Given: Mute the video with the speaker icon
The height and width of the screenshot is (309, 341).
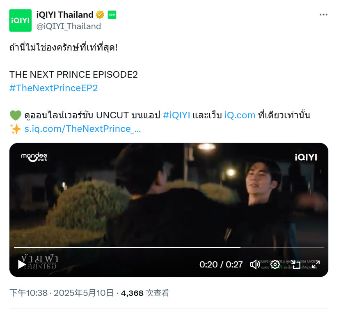Looking at the screenshot, I should (255, 264).
